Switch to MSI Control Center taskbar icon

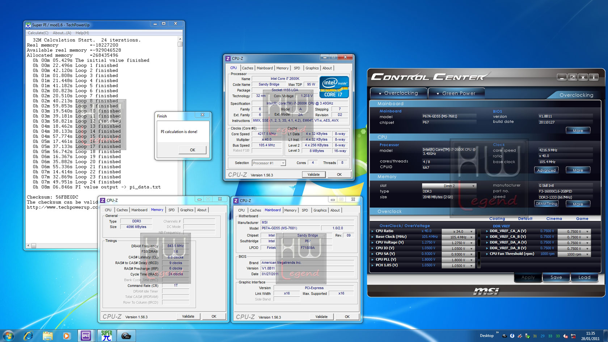[x=126, y=336]
